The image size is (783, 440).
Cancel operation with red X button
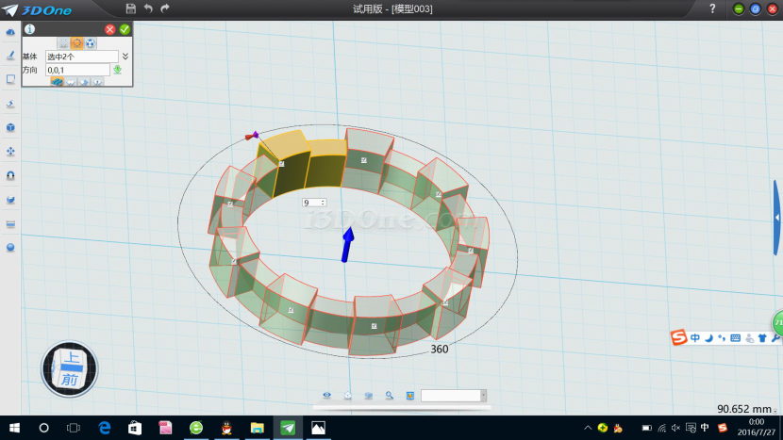(110, 29)
